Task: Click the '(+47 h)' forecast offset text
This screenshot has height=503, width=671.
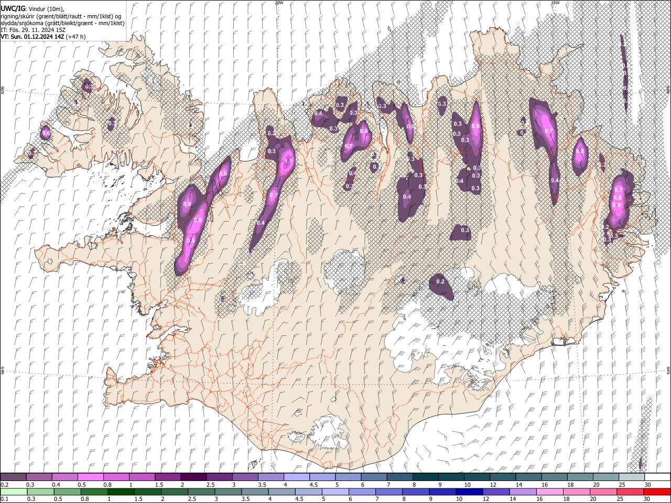Action: (x=75, y=37)
